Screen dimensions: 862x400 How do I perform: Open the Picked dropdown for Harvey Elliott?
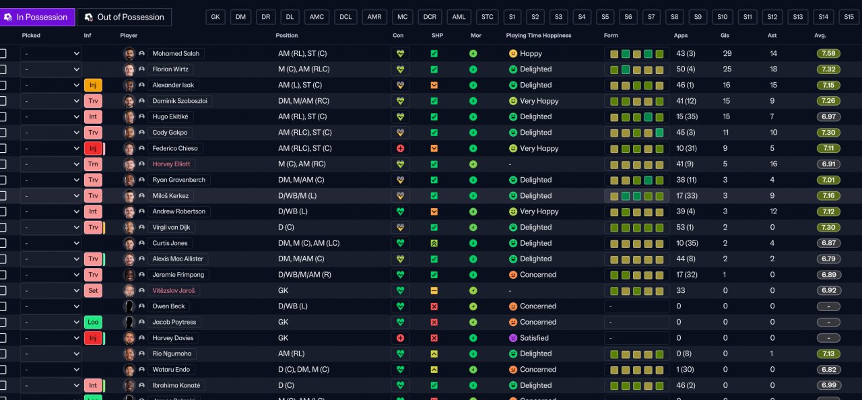coord(51,164)
